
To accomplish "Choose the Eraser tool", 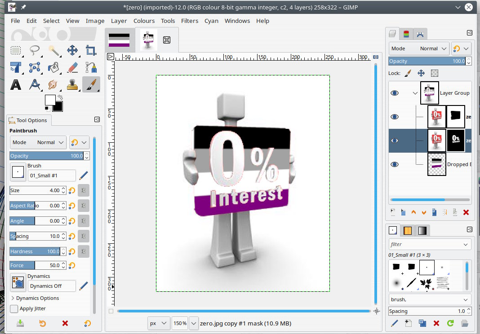I will coord(72,67).
